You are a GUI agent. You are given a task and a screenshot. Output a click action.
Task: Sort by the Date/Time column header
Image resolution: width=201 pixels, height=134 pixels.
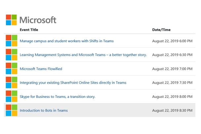[x=161, y=30]
